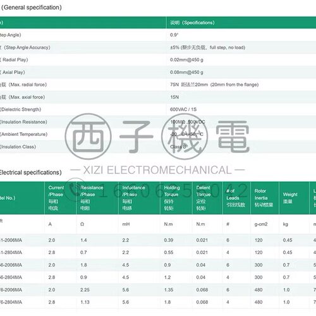Click the "Axial Play" label
The height and width of the screenshot is (316, 316).
point(14,72)
